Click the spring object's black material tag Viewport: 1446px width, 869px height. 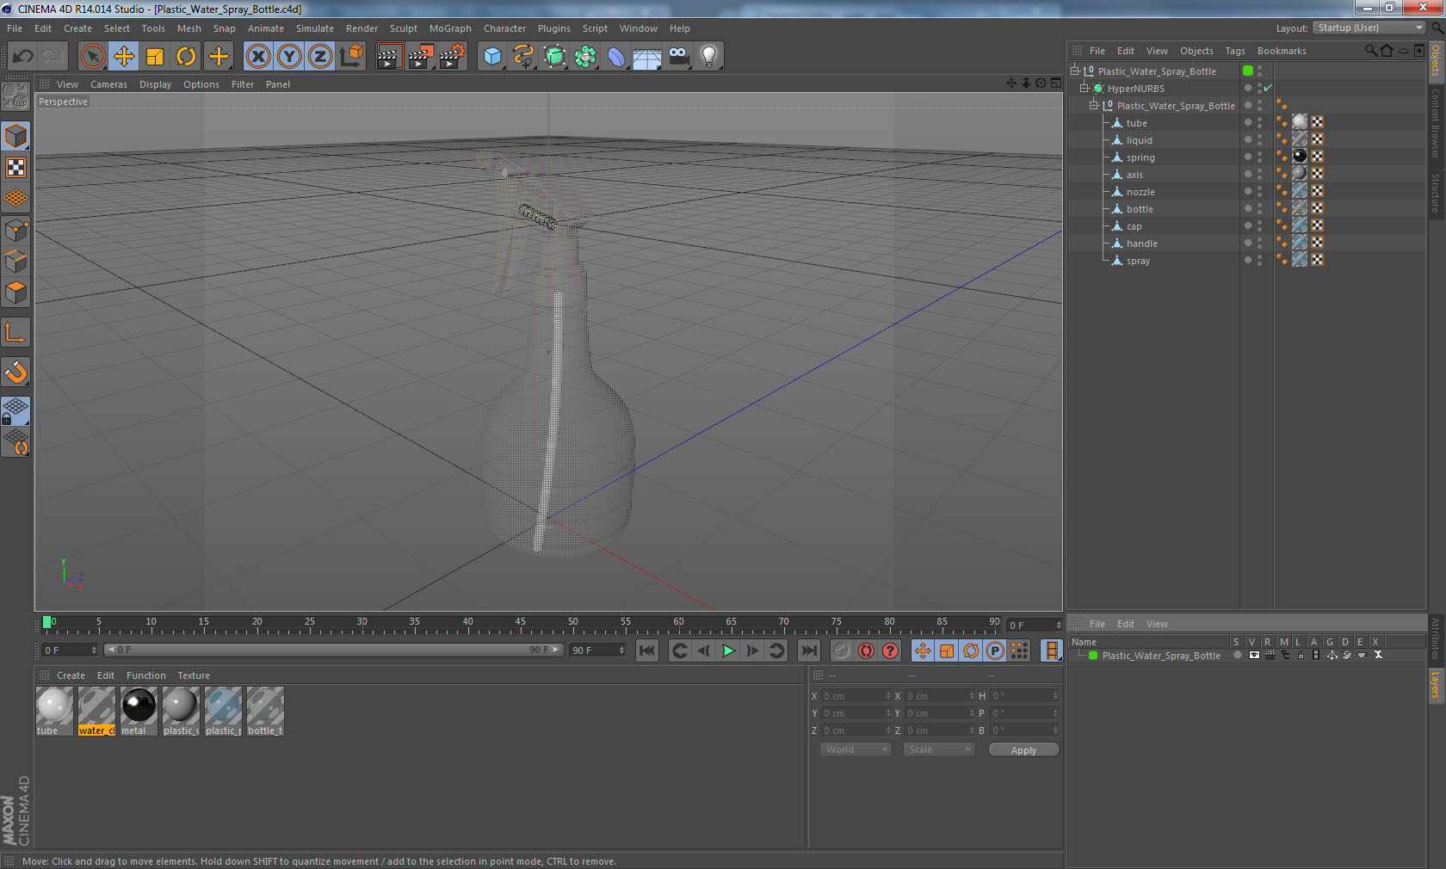click(1300, 156)
